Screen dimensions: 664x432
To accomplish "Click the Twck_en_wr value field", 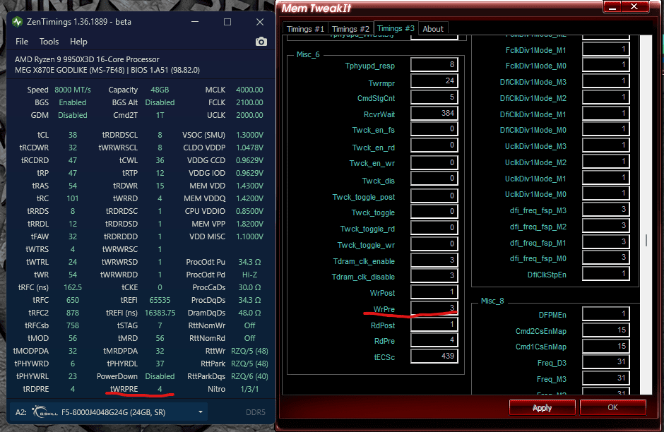I will 434,162.
